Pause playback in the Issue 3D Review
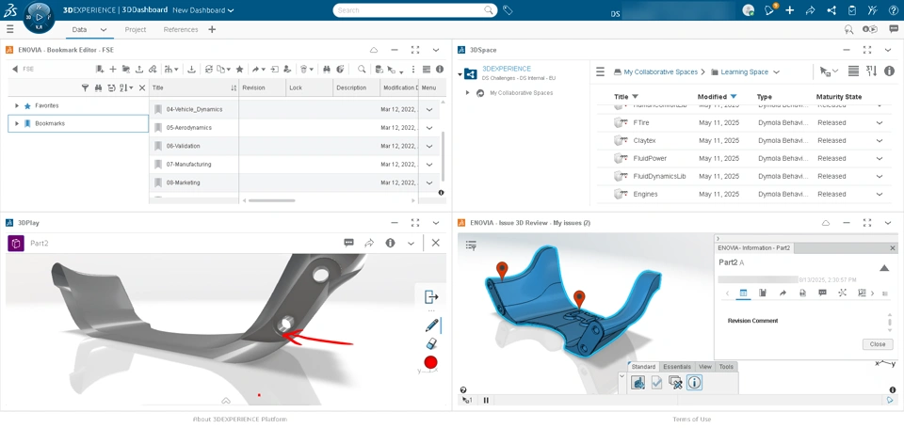 tap(486, 401)
